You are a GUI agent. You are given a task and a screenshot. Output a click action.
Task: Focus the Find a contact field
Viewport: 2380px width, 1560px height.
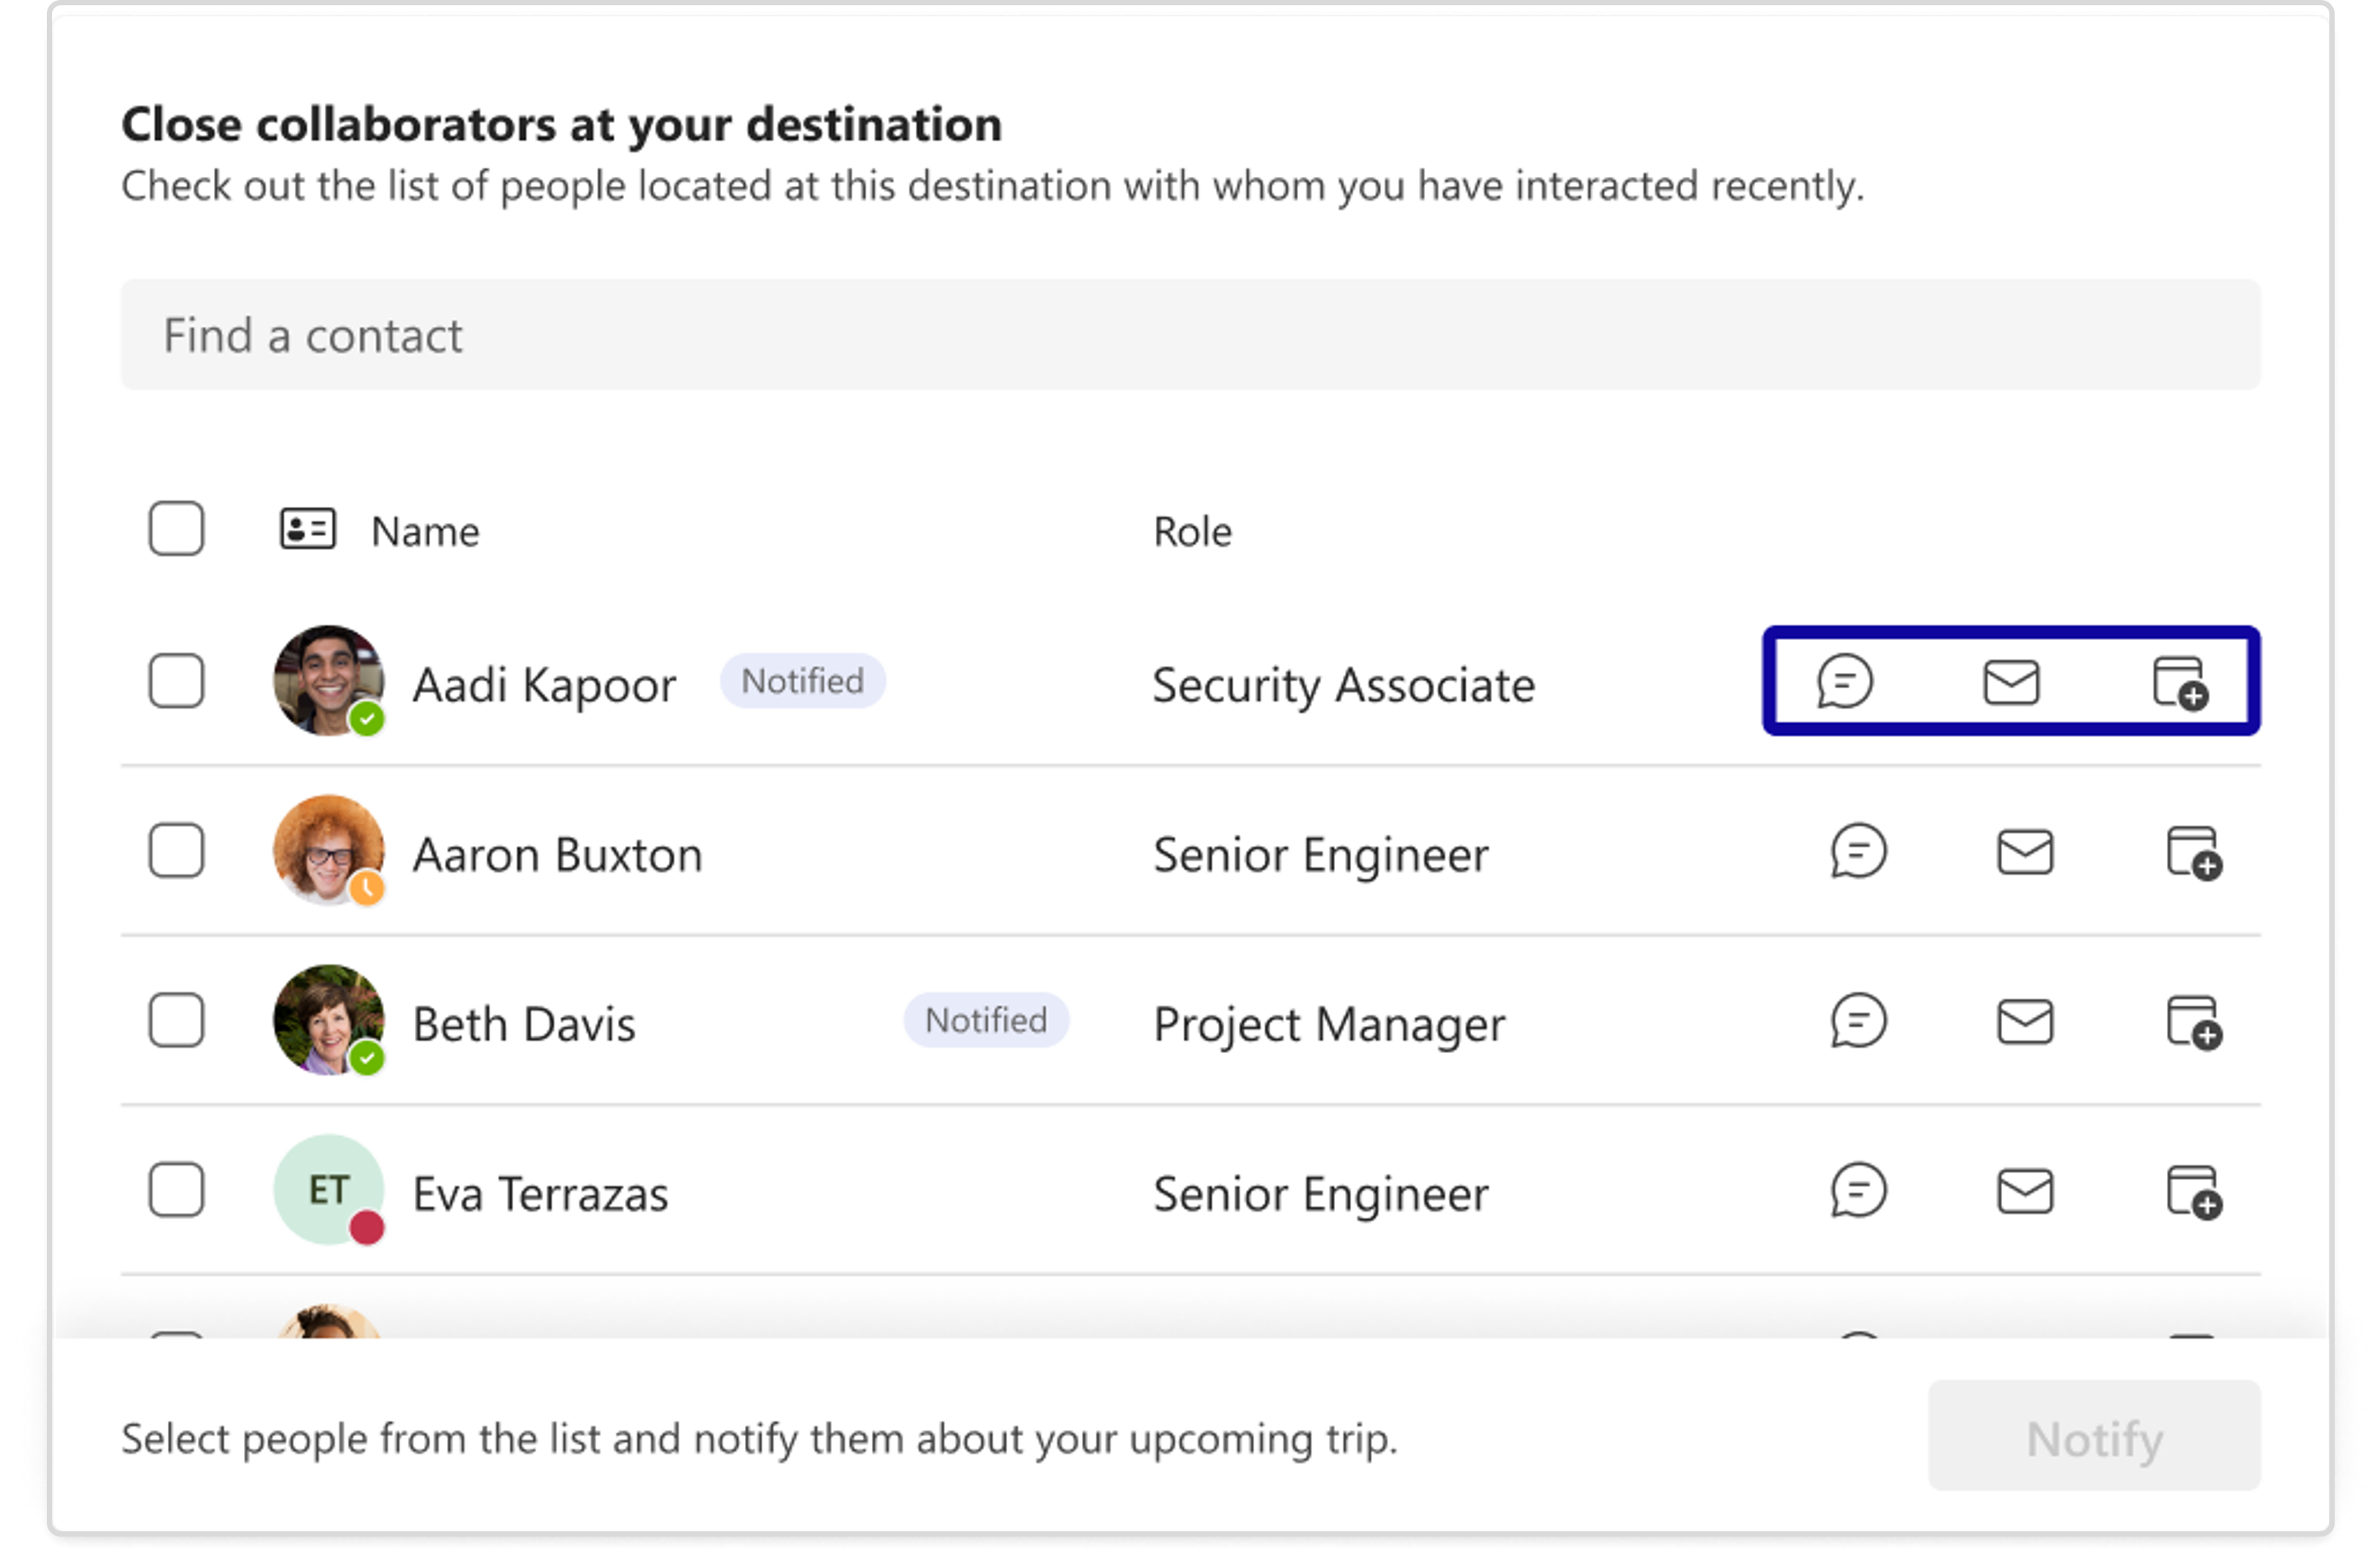point(1190,335)
